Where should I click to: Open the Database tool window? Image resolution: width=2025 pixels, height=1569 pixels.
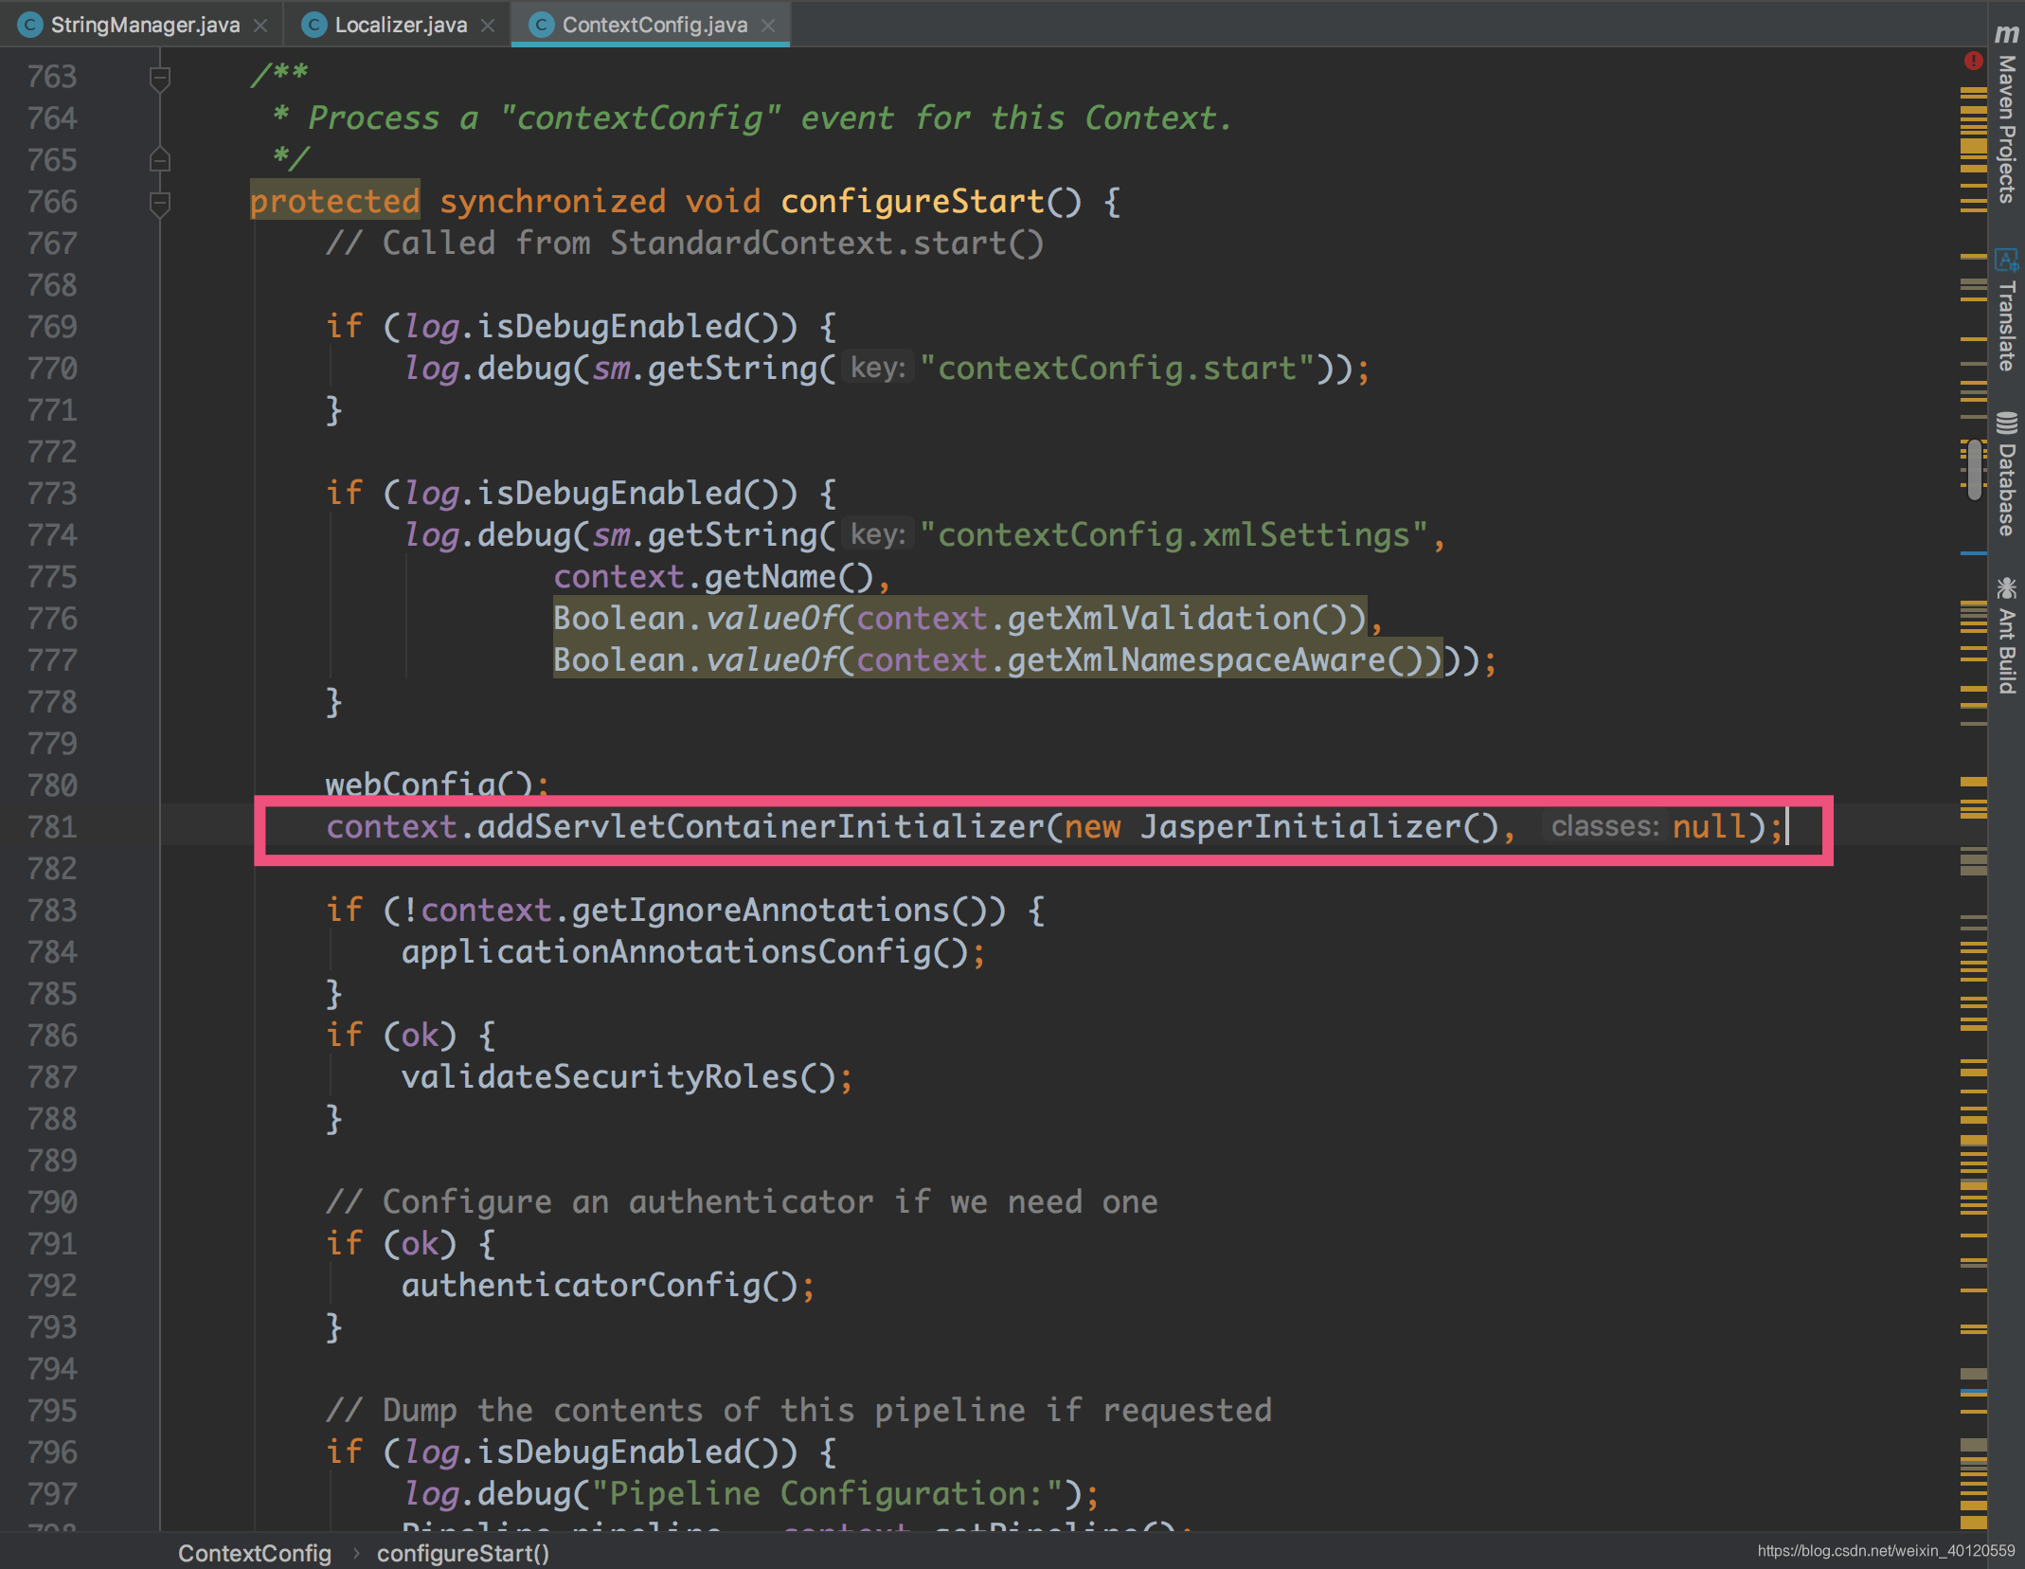[x=2006, y=474]
